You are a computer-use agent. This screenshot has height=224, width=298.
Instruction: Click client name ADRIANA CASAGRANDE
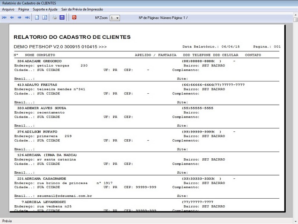[x=45, y=179]
